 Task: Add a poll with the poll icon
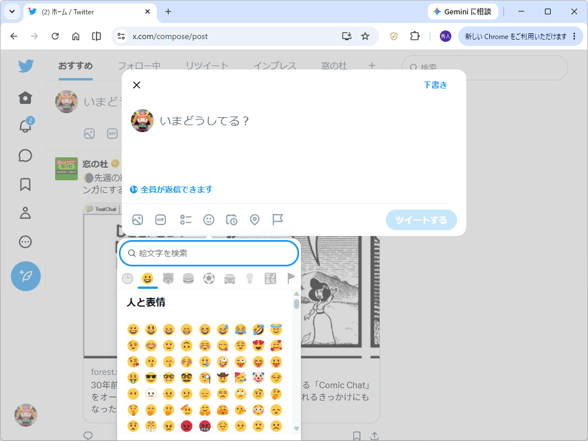pos(185,220)
